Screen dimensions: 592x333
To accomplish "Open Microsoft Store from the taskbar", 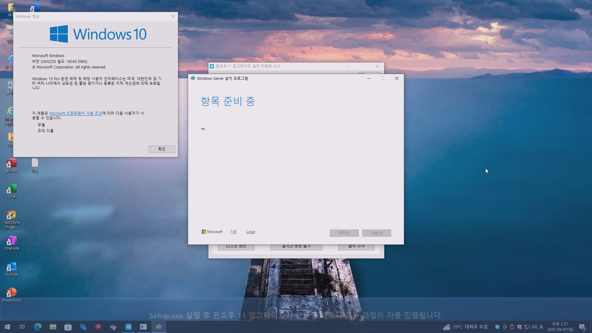I will click(x=68, y=327).
